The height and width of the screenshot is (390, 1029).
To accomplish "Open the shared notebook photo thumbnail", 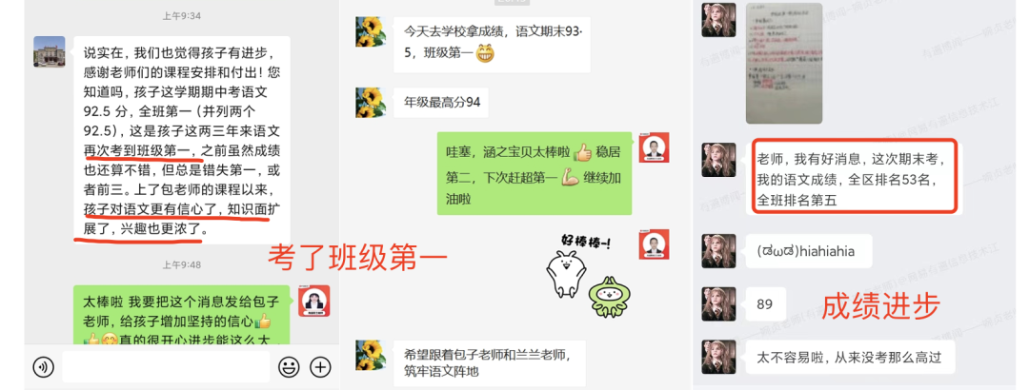I will tap(784, 64).
